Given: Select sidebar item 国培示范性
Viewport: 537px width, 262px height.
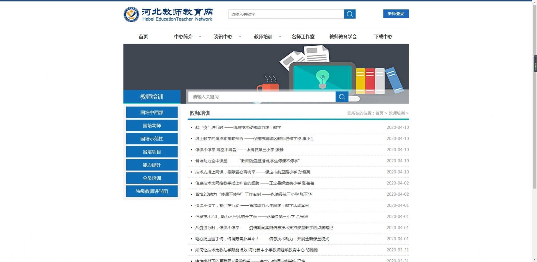Looking at the screenshot, I should (152, 138).
